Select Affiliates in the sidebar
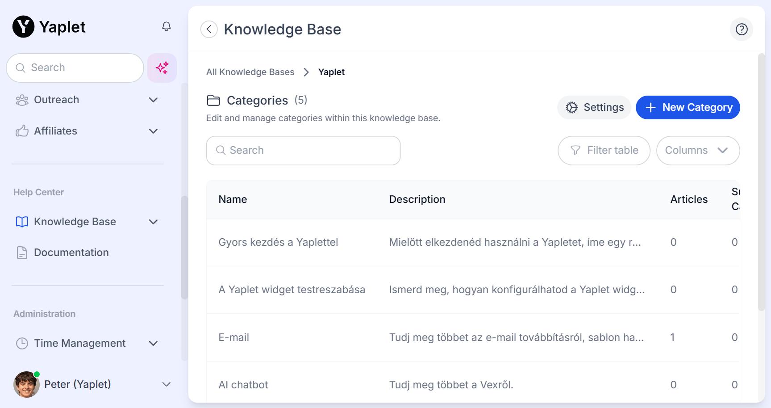771x408 pixels. [56, 131]
